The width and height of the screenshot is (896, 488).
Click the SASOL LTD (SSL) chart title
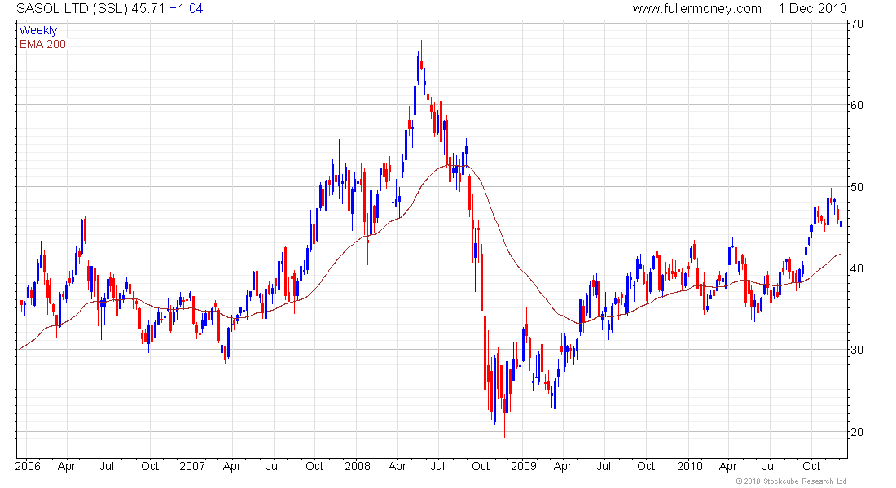[72, 9]
